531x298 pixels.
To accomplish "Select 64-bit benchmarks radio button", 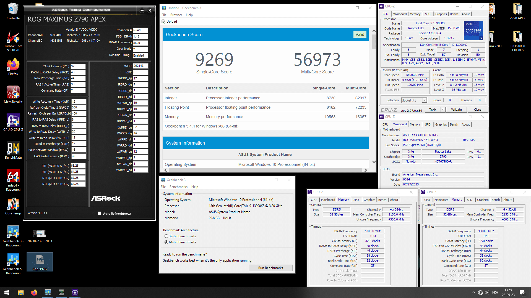I will 166,242.
